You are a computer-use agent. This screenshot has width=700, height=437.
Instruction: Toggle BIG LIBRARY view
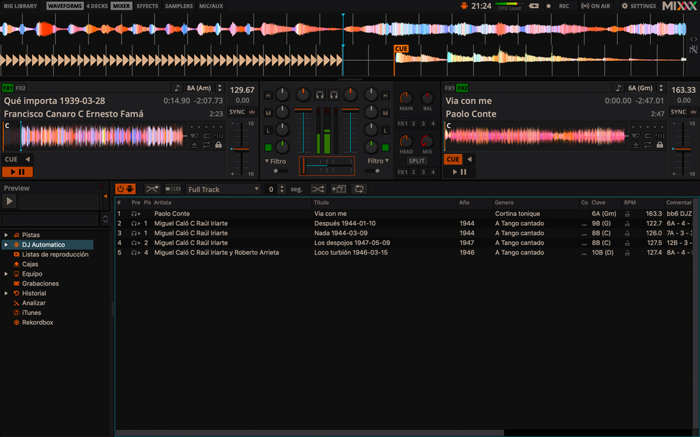(21, 5)
